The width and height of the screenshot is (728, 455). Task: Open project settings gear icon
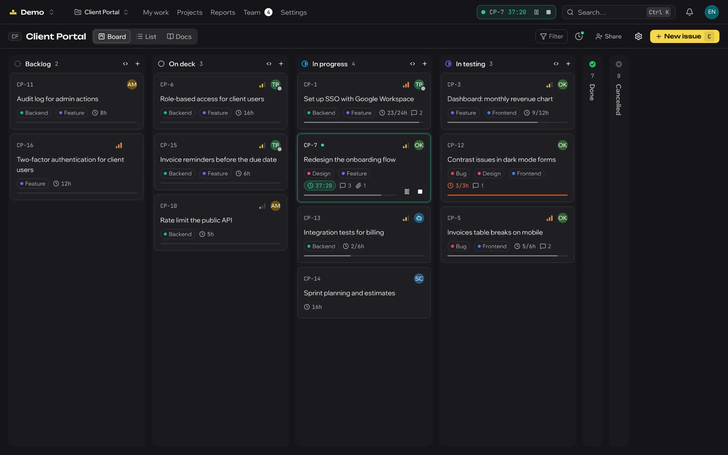tap(638, 36)
